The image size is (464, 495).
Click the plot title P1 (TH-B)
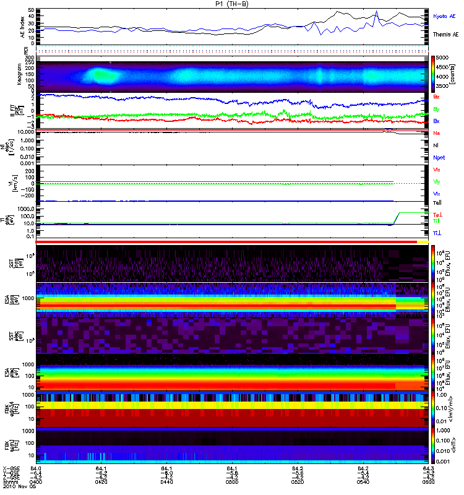pos(232,4)
